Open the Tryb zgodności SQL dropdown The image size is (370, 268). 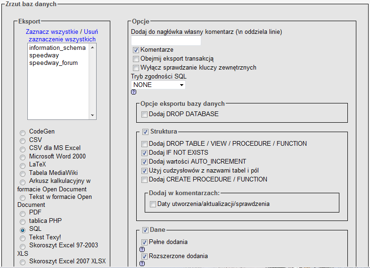(158, 85)
